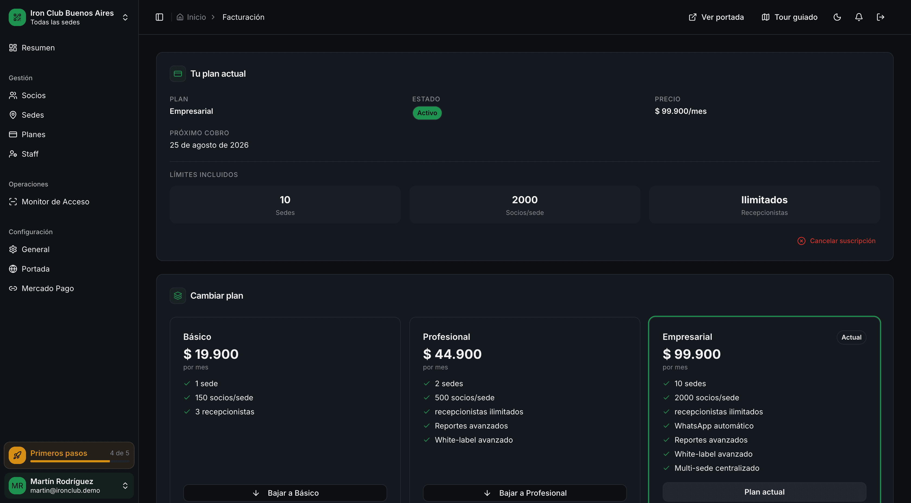Viewport: 911px width, 503px height.
Task: Open the Staff management section
Action: 30,154
